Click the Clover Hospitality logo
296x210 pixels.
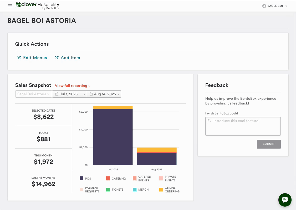pos(37,6)
